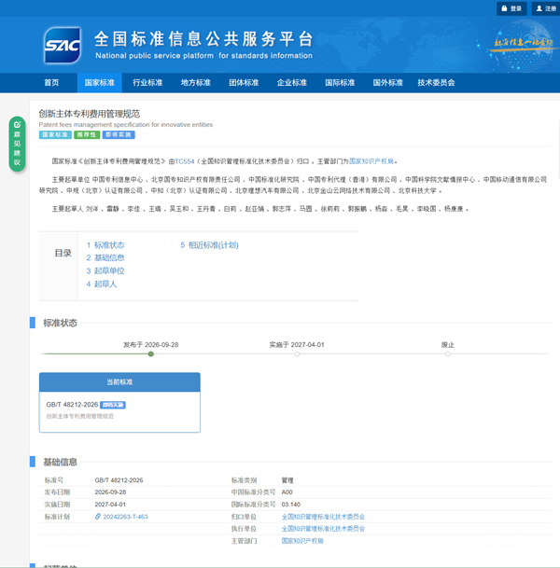This screenshot has width=560, height=568.
Task: Open the 归口单位 committee link
Action: (x=323, y=517)
